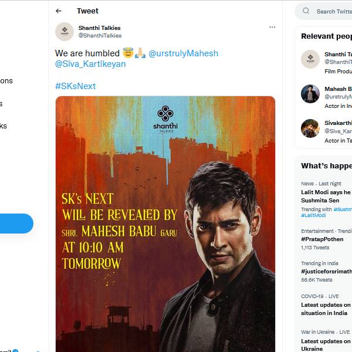Screen dimensions: 352x352
Task: Click the back arrow icon
Action: [59, 11]
